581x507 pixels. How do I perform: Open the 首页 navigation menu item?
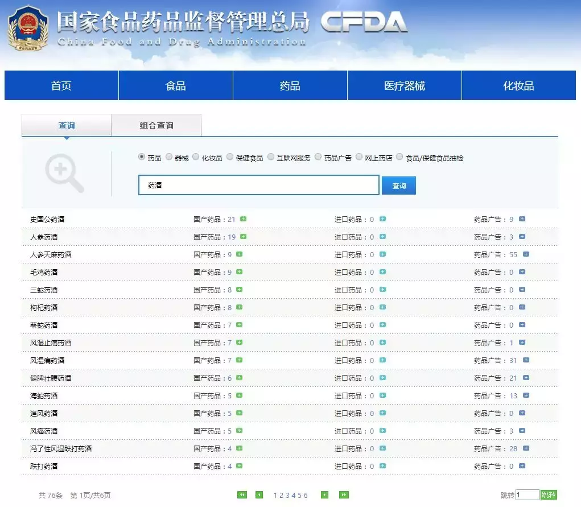pos(61,85)
